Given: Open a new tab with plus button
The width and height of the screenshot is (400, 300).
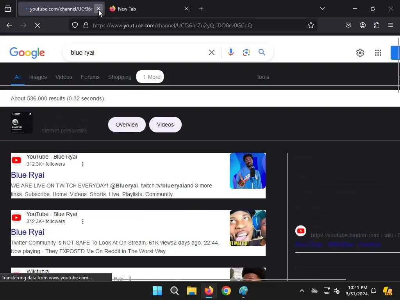Looking at the screenshot, I should click(201, 9).
